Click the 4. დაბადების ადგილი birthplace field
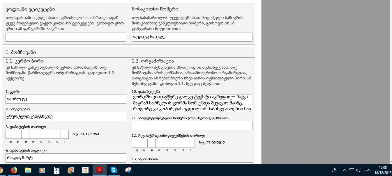 pos(66,158)
